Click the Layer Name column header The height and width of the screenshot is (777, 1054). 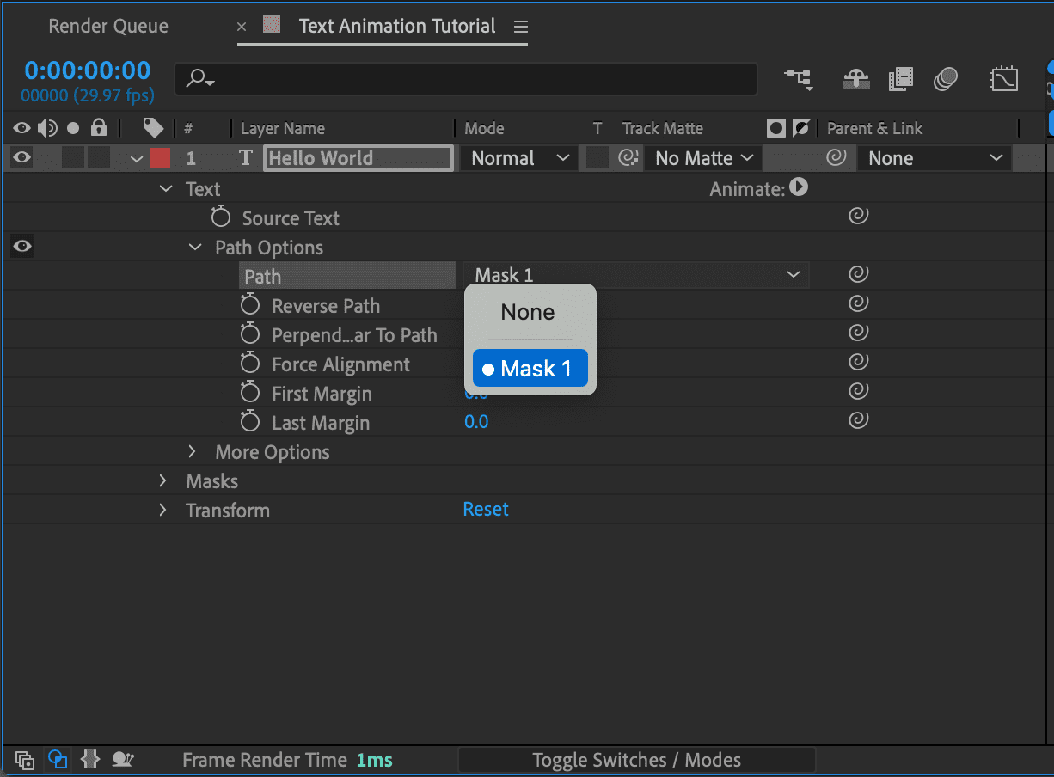(x=283, y=129)
